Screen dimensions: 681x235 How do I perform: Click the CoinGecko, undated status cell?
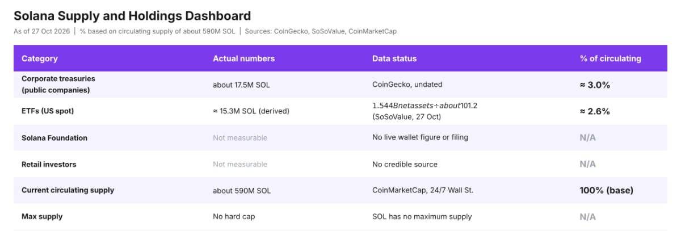(407, 85)
